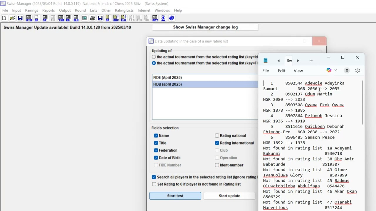
Task: Open the Rating Lists menu
Action: click(124, 10)
